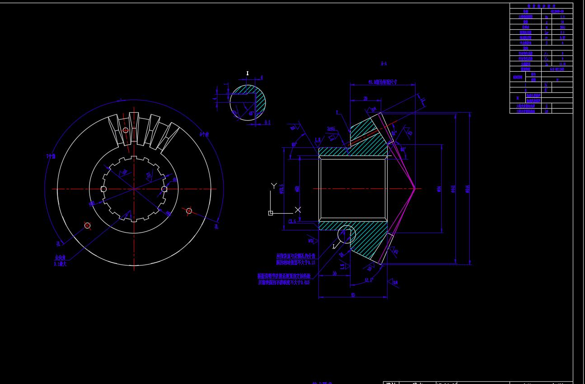Click the gear parameter table header row
The image size is (585, 384).
click(541, 6)
